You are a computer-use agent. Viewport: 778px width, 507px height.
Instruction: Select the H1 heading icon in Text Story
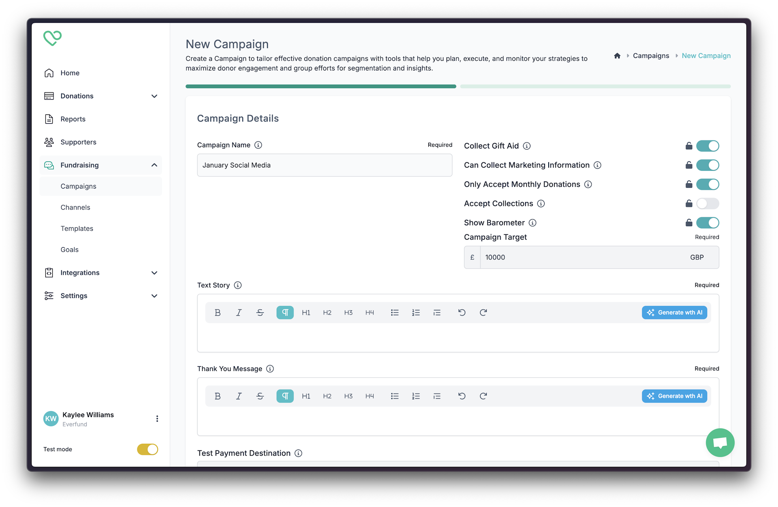pos(306,312)
